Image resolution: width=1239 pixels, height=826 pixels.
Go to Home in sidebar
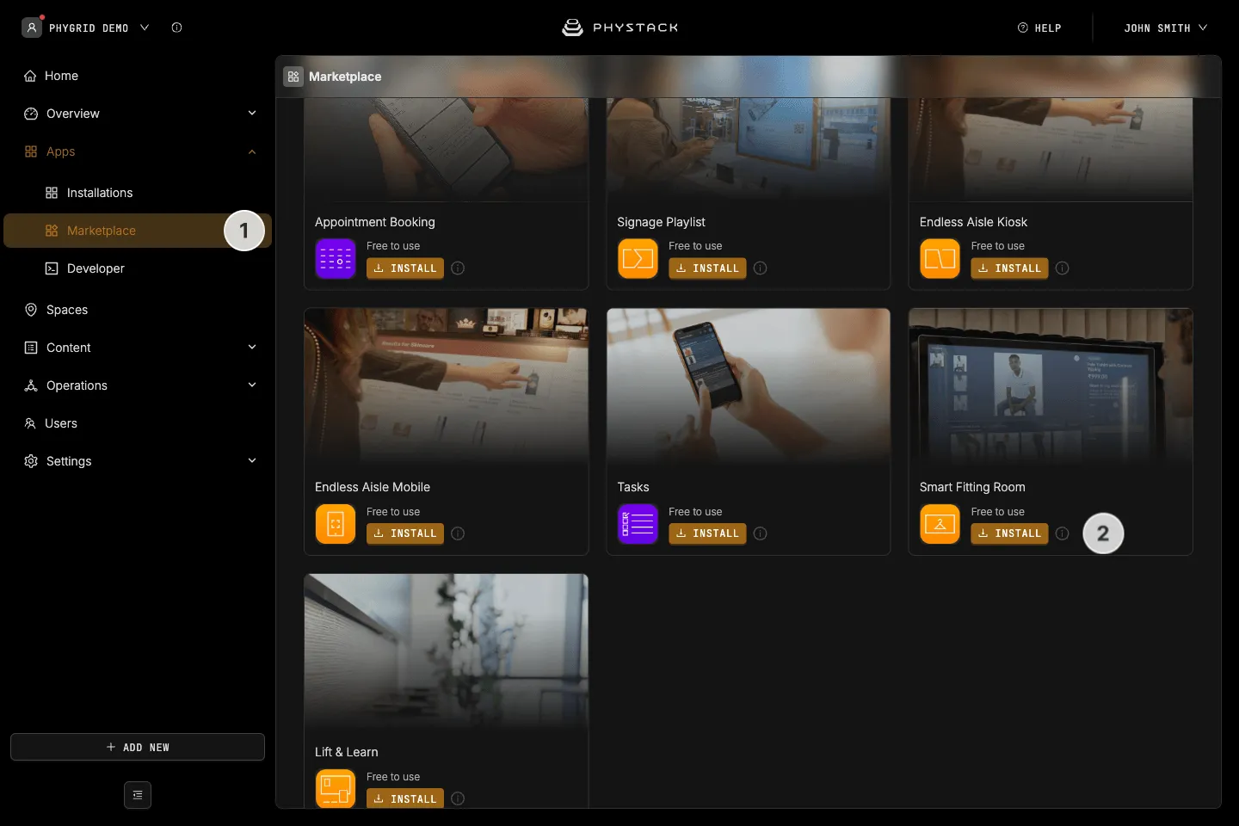138,76
